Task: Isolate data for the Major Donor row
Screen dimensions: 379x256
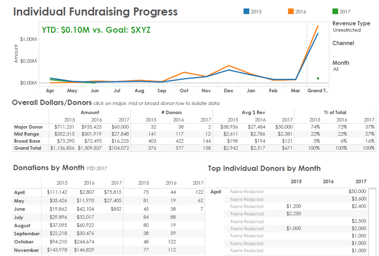Action: tap(28, 127)
